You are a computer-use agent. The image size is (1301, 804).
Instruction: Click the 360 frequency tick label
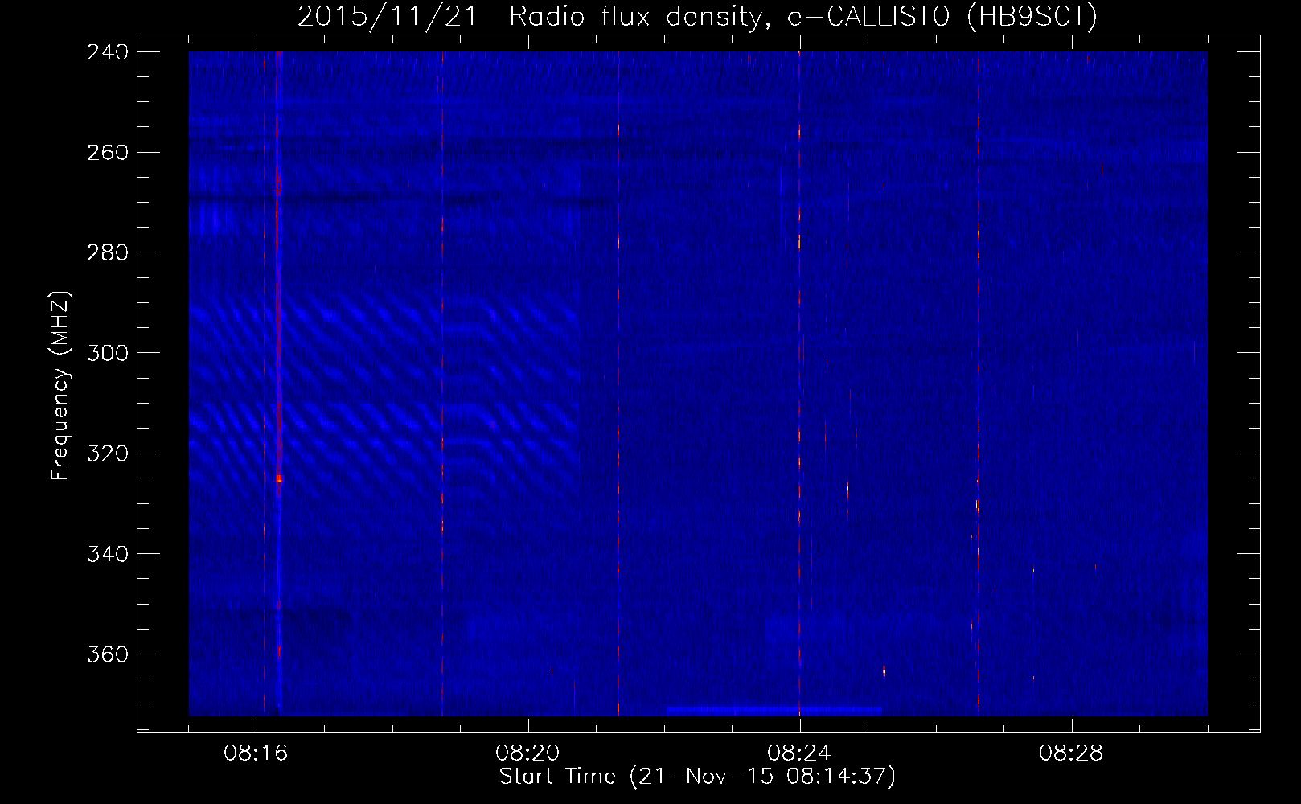pos(106,654)
